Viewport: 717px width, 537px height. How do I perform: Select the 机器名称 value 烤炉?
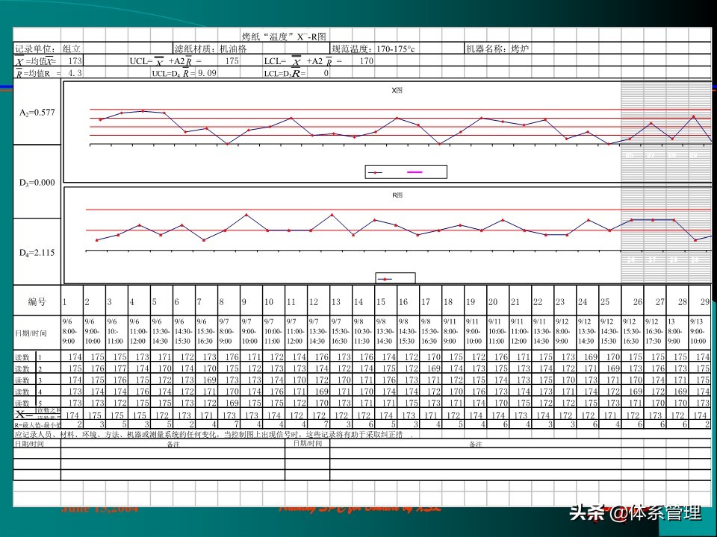click(521, 48)
